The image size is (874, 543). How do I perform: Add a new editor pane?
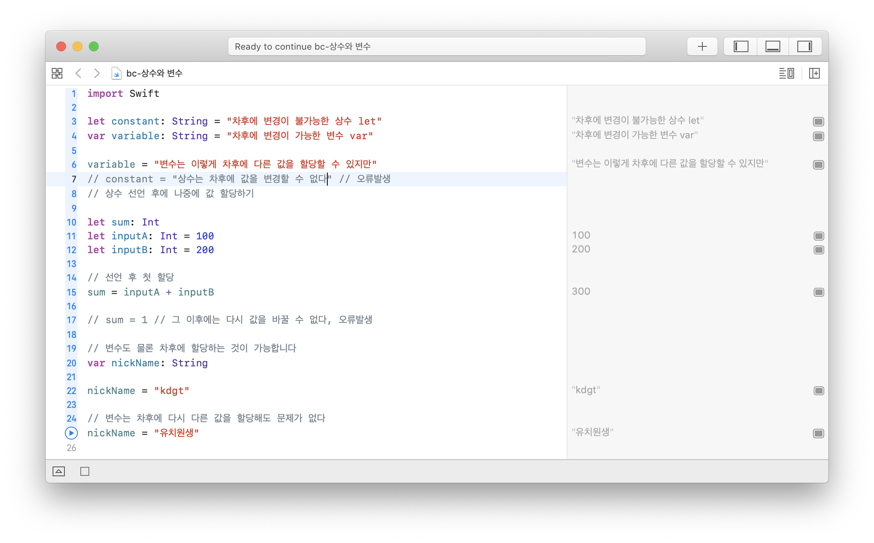814,73
